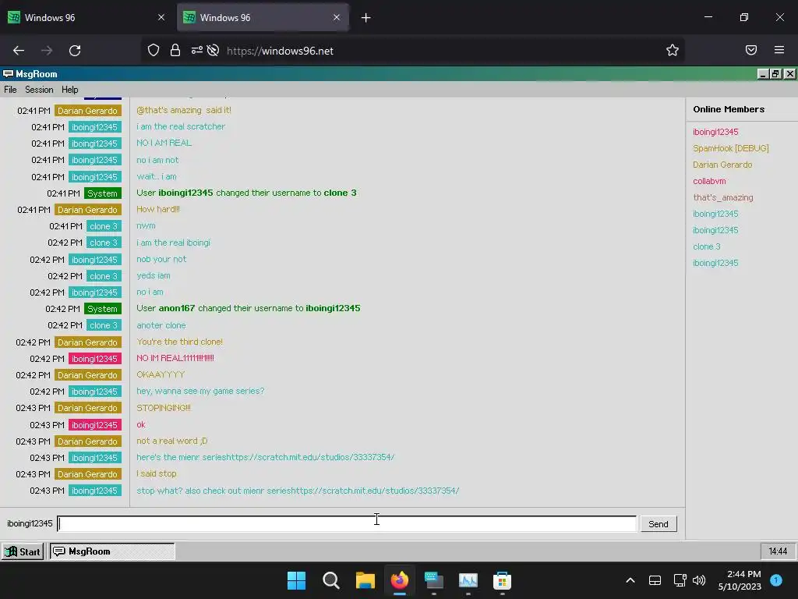Open the Session menu in MsgRoom
This screenshot has width=798, height=599.
coord(39,90)
